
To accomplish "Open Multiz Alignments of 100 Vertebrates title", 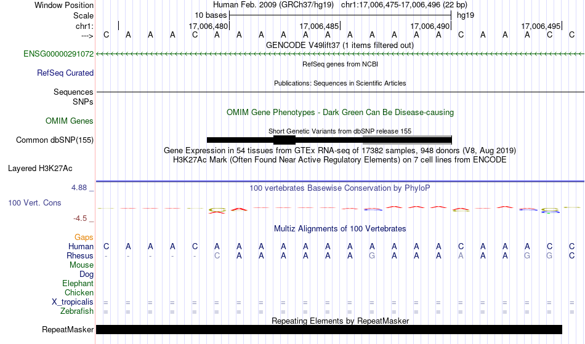I will [340, 229].
